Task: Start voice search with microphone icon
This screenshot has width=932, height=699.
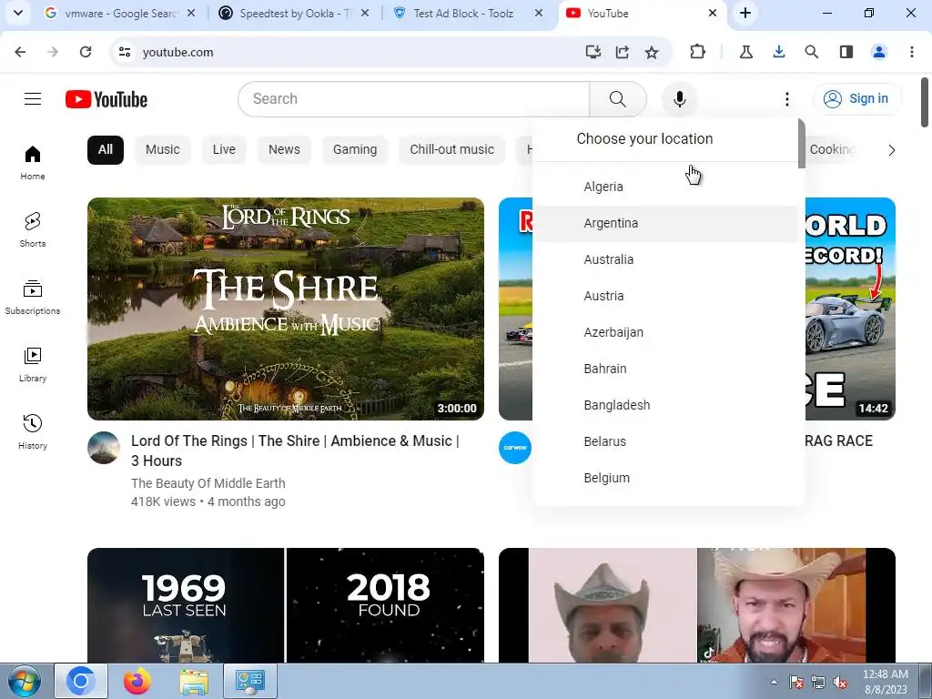Action: (679, 98)
